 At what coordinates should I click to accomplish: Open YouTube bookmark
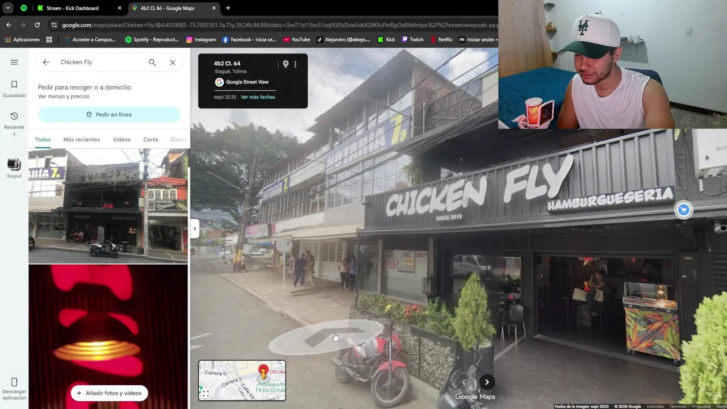coord(296,40)
